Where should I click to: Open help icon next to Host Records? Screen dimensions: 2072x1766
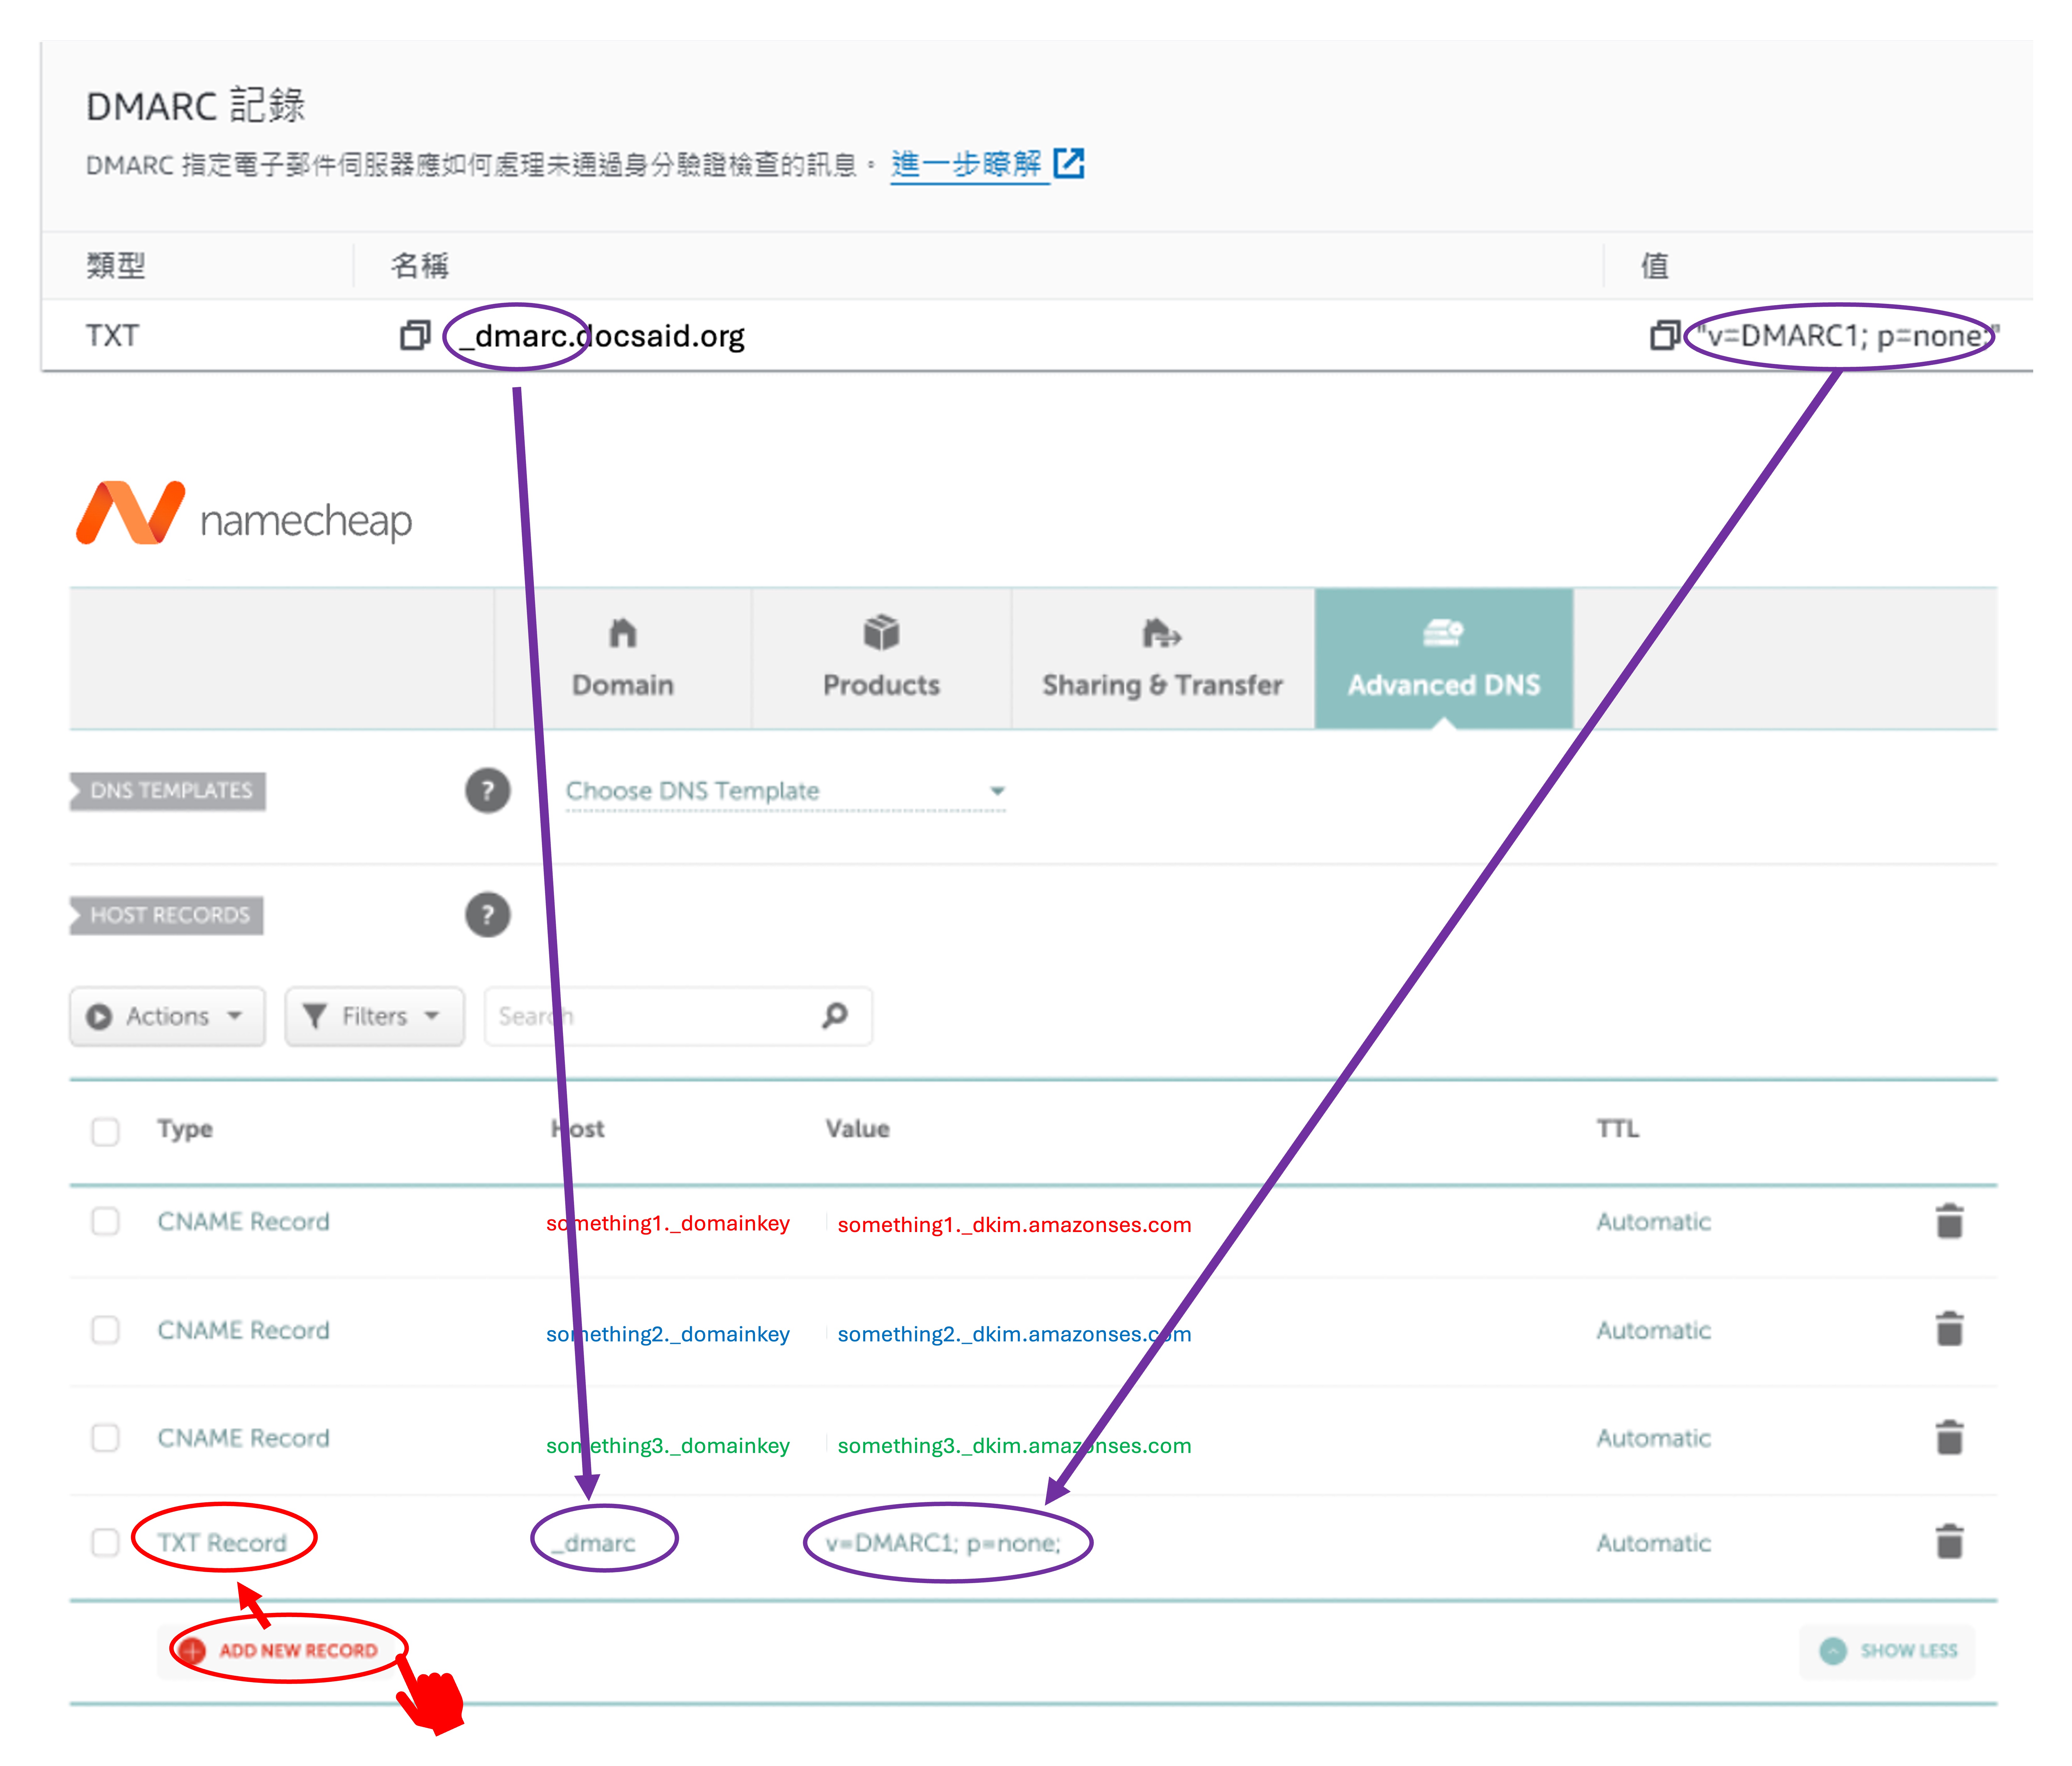[x=488, y=915]
